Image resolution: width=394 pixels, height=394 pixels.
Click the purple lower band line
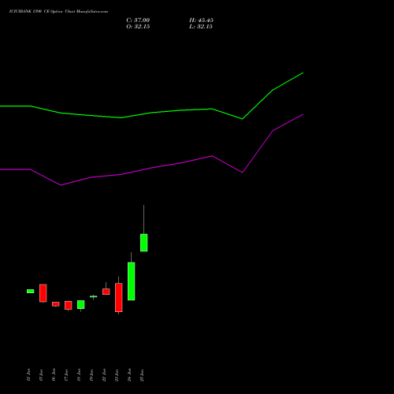151,167
